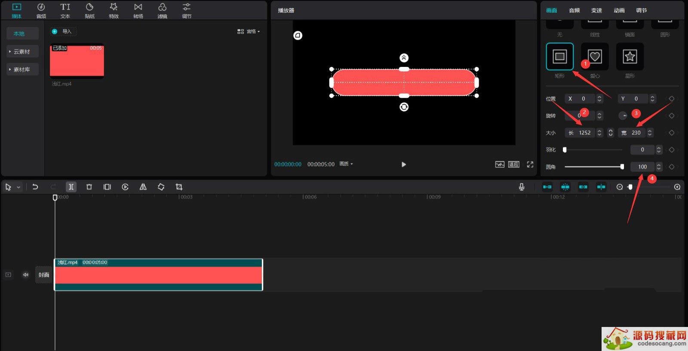The height and width of the screenshot is (351, 688).
Task: Click the 圆角 corner radius slider handle
Action: pos(622,167)
